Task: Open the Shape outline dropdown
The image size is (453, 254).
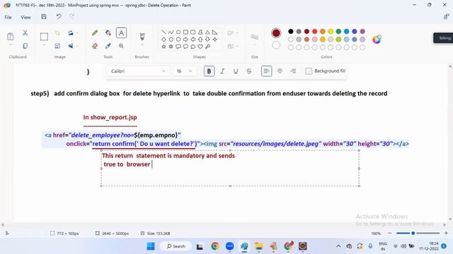Action: 233,33
